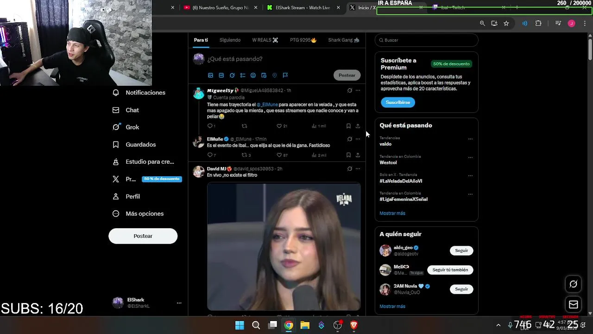Click Grok icon on David MJ post
Viewport: 593px width, 334px height.
[350, 169]
